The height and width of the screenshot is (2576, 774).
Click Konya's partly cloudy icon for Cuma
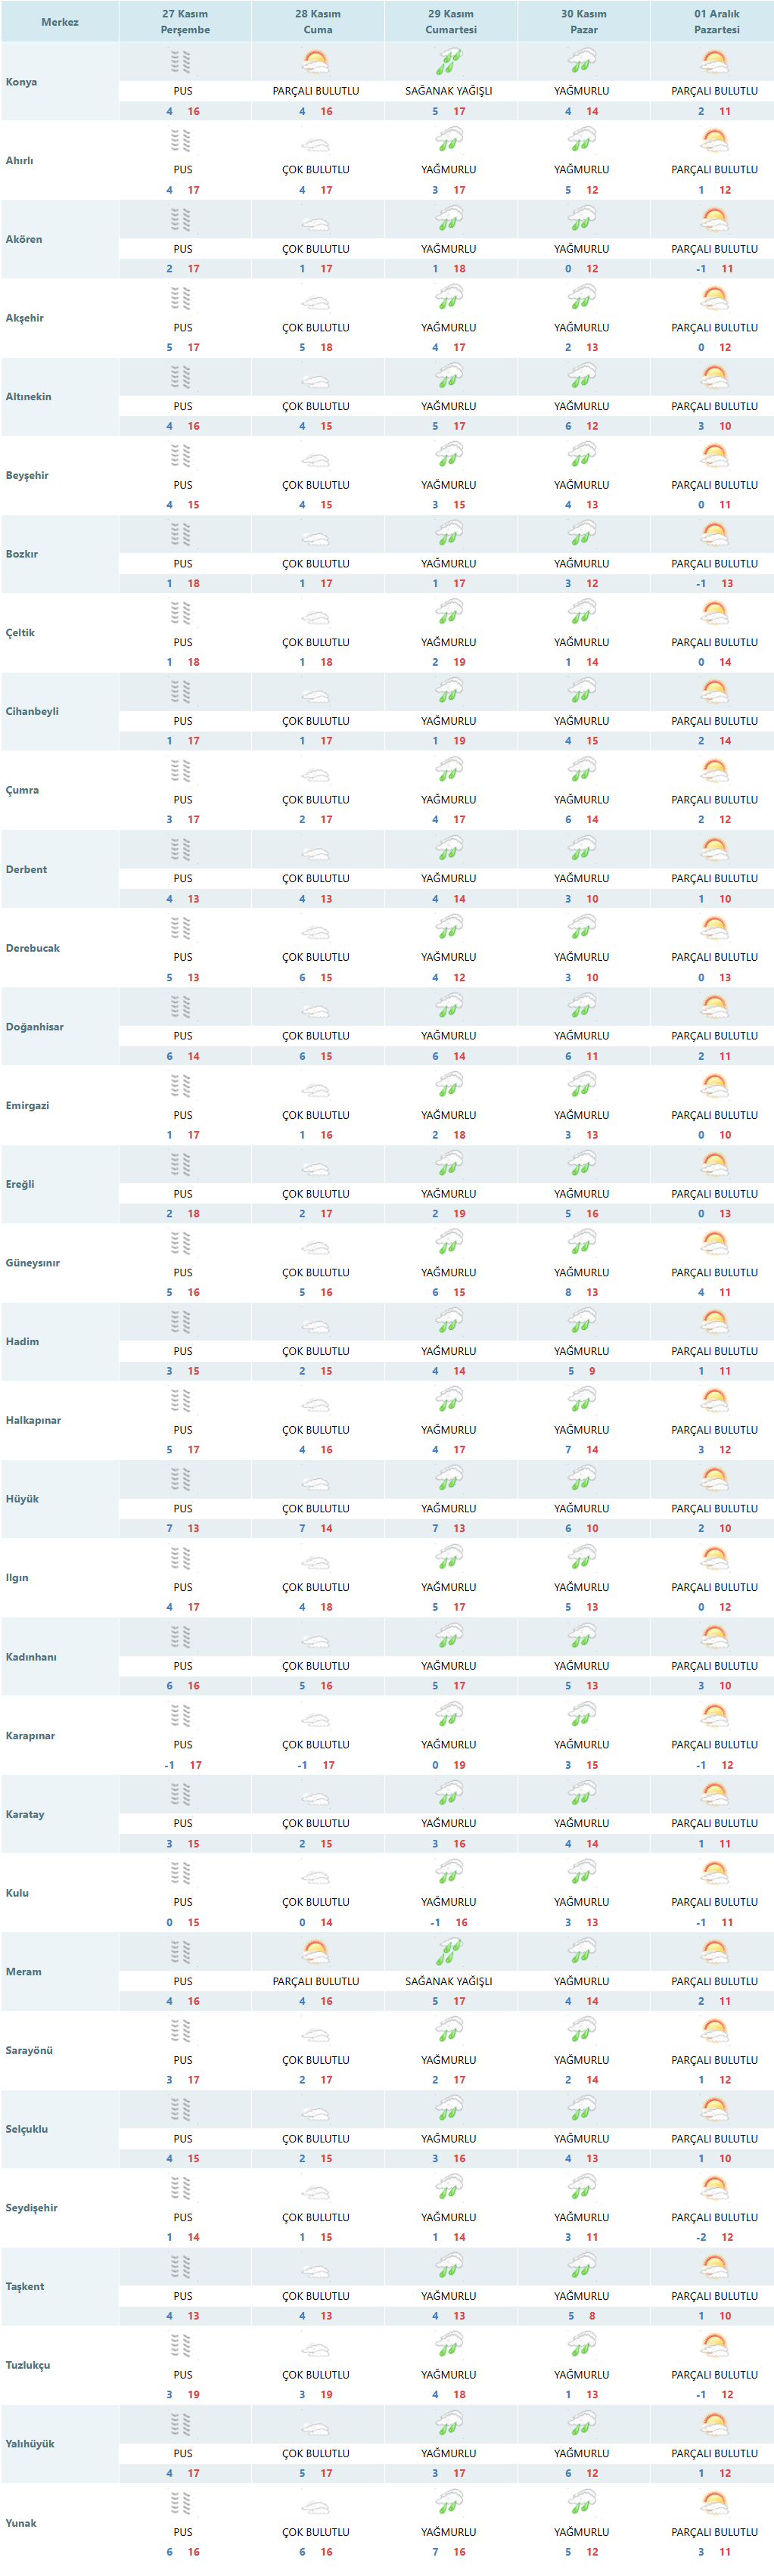316,63
